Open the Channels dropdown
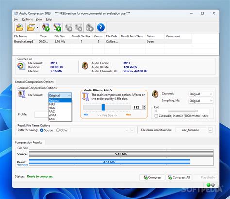 pyautogui.click(x=200, y=94)
